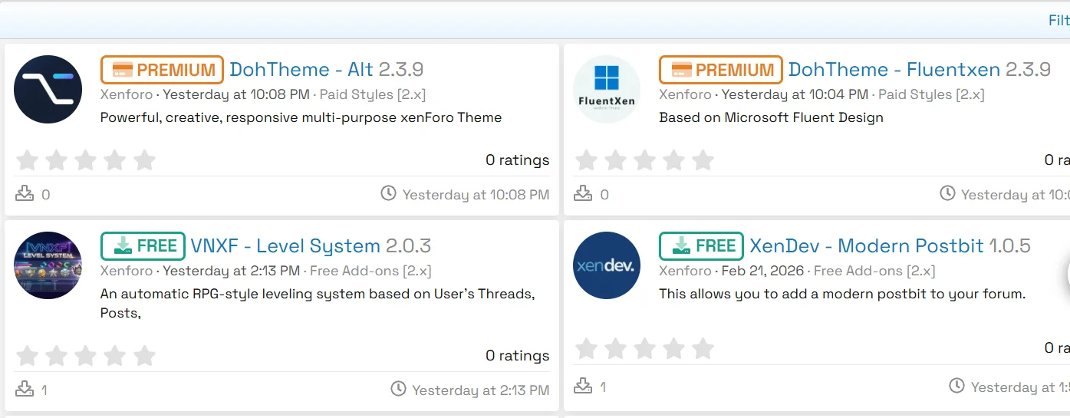1070x418 pixels.
Task: Click "Powerful, creative, responsive multi-purpose xenForo Theme" text
Action: tap(301, 117)
